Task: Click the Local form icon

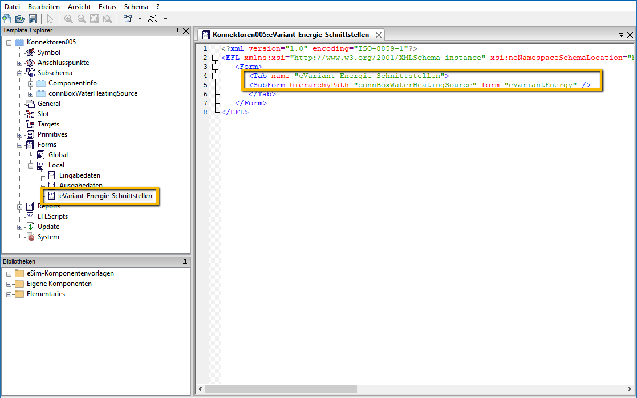Action: (x=41, y=165)
